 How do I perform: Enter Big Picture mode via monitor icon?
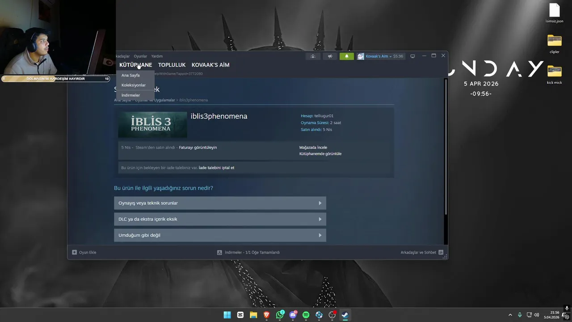pyautogui.click(x=412, y=56)
